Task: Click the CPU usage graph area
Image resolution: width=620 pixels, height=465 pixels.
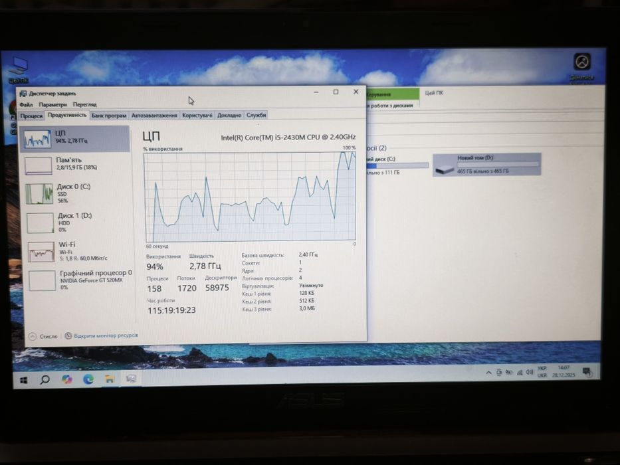Action: (x=250, y=197)
